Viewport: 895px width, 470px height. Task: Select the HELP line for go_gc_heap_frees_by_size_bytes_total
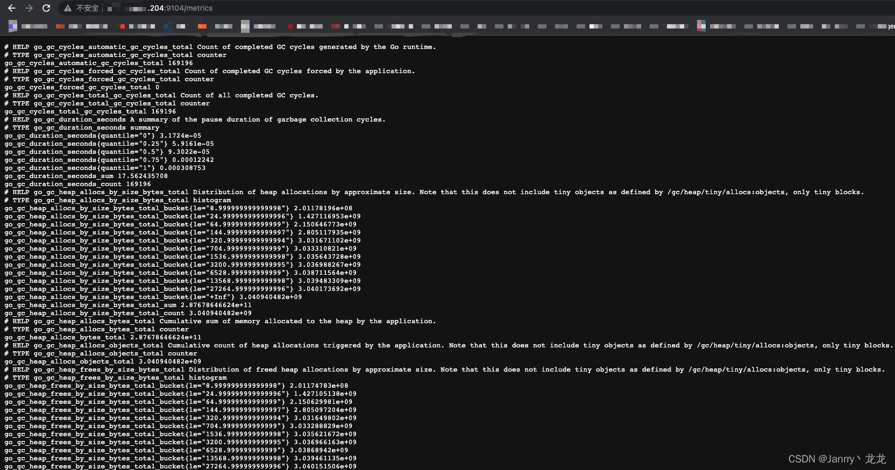pyautogui.click(x=445, y=370)
